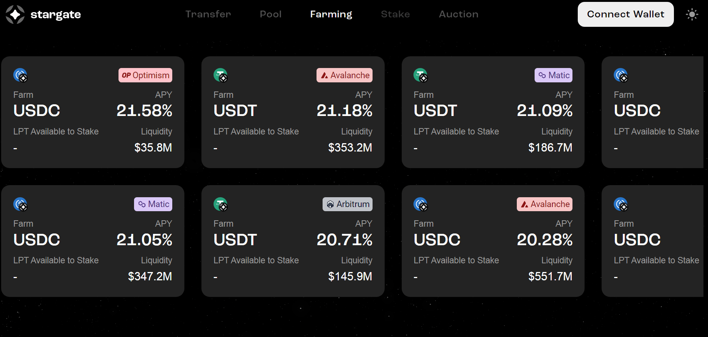The height and width of the screenshot is (337, 708).
Task: Click the USDT icon on the Matic farm
Action: pyautogui.click(x=420, y=74)
